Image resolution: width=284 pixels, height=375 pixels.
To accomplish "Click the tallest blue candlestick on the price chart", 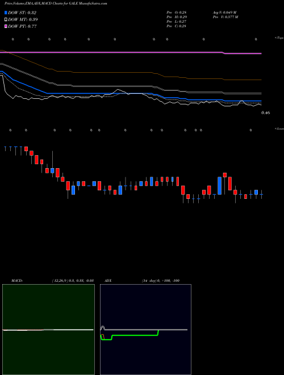I will 219,186.
